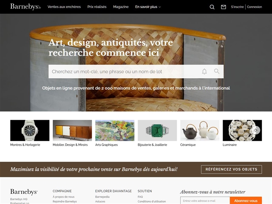Click the carousel next arrow on Luminaire
The image size is (272, 204).
pyautogui.click(x=256, y=130)
